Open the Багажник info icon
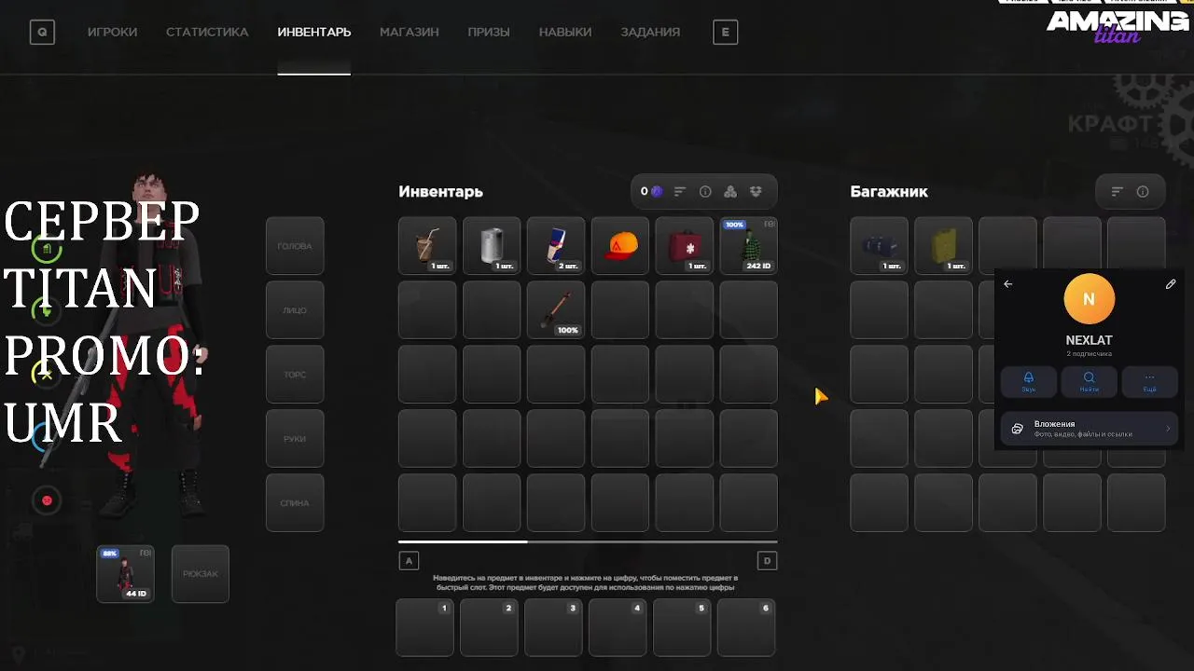The height and width of the screenshot is (671, 1194). point(1143,192)
